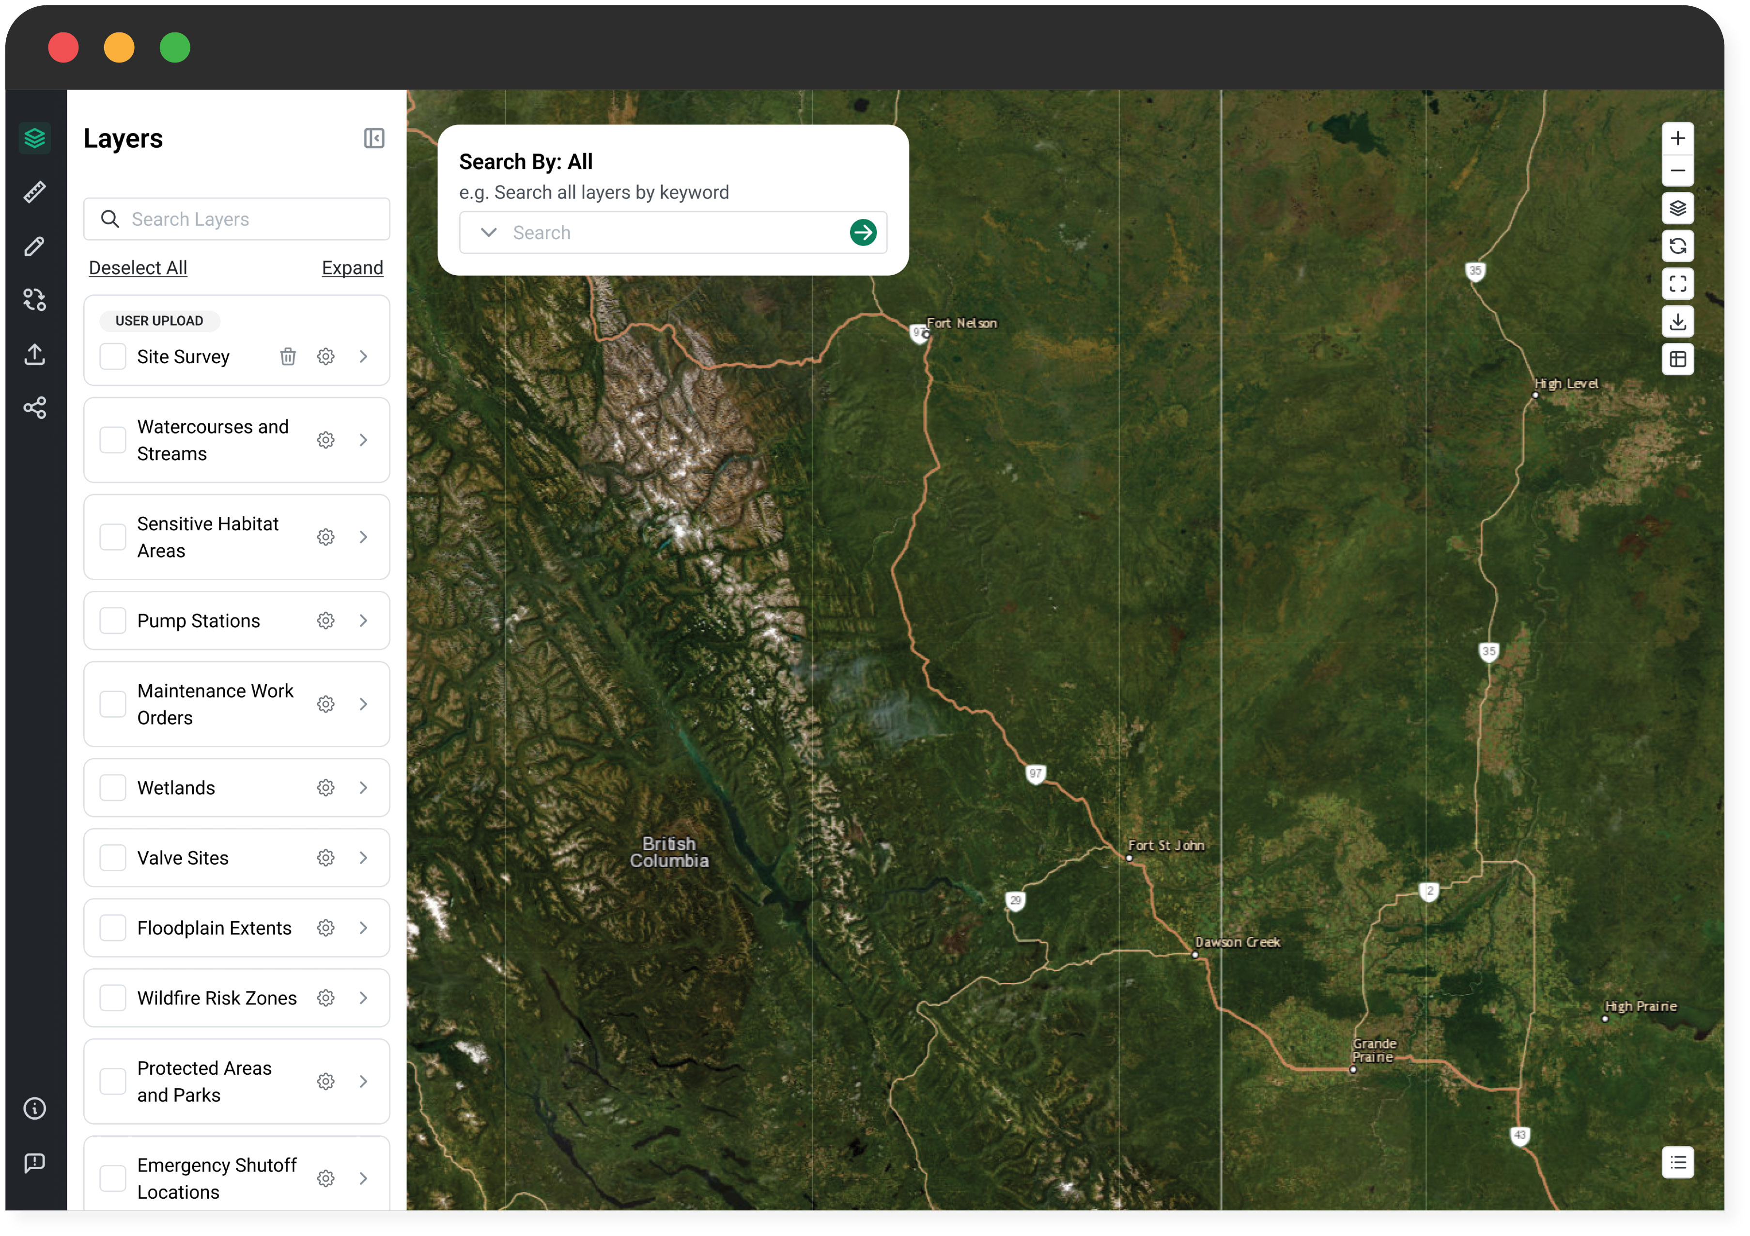
Task: Delete the Site Survey layer
Action: point(288,356)
